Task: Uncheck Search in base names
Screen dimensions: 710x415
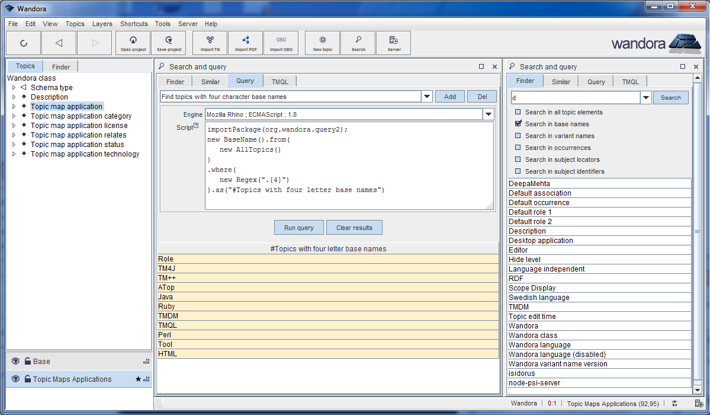Action: (x=518, y=124)
